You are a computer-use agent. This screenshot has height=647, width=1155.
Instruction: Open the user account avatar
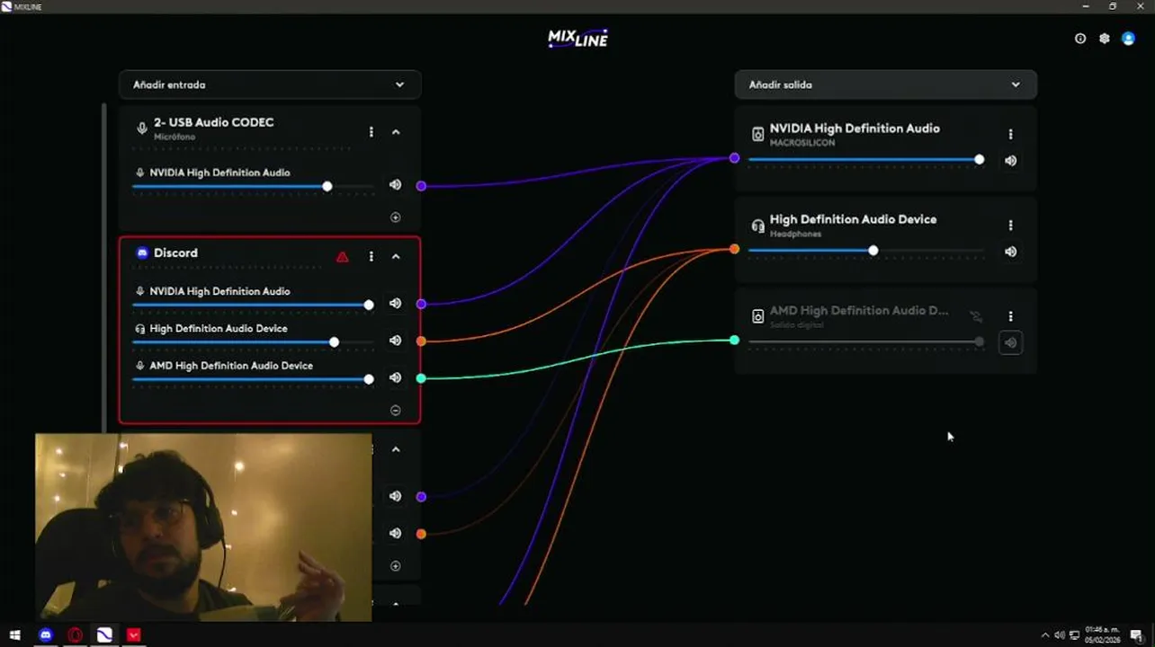(x=1128, y=39)
